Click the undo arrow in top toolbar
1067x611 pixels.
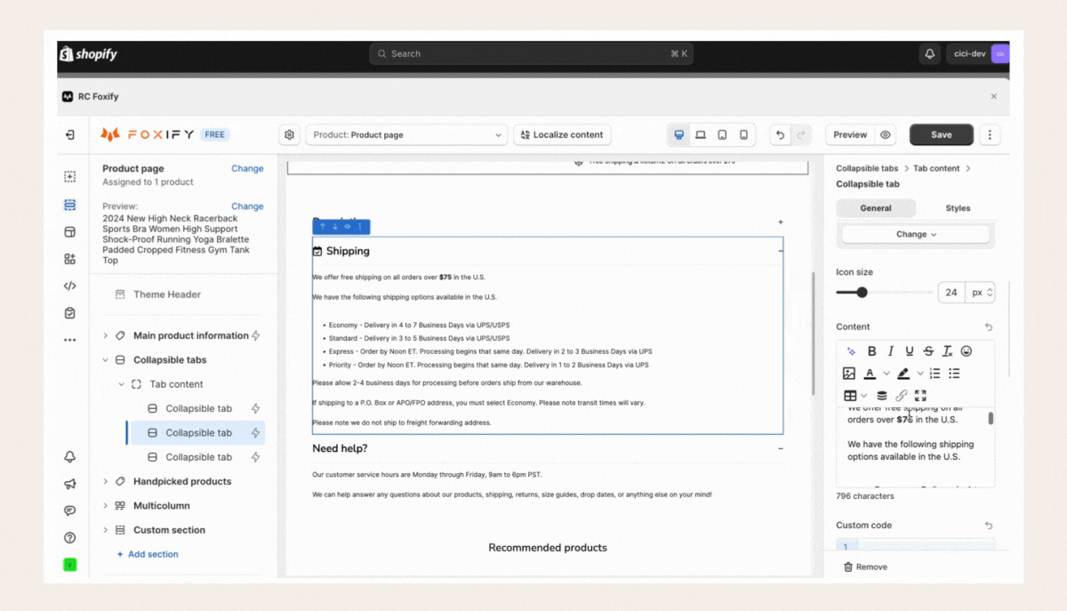point(780,135)
